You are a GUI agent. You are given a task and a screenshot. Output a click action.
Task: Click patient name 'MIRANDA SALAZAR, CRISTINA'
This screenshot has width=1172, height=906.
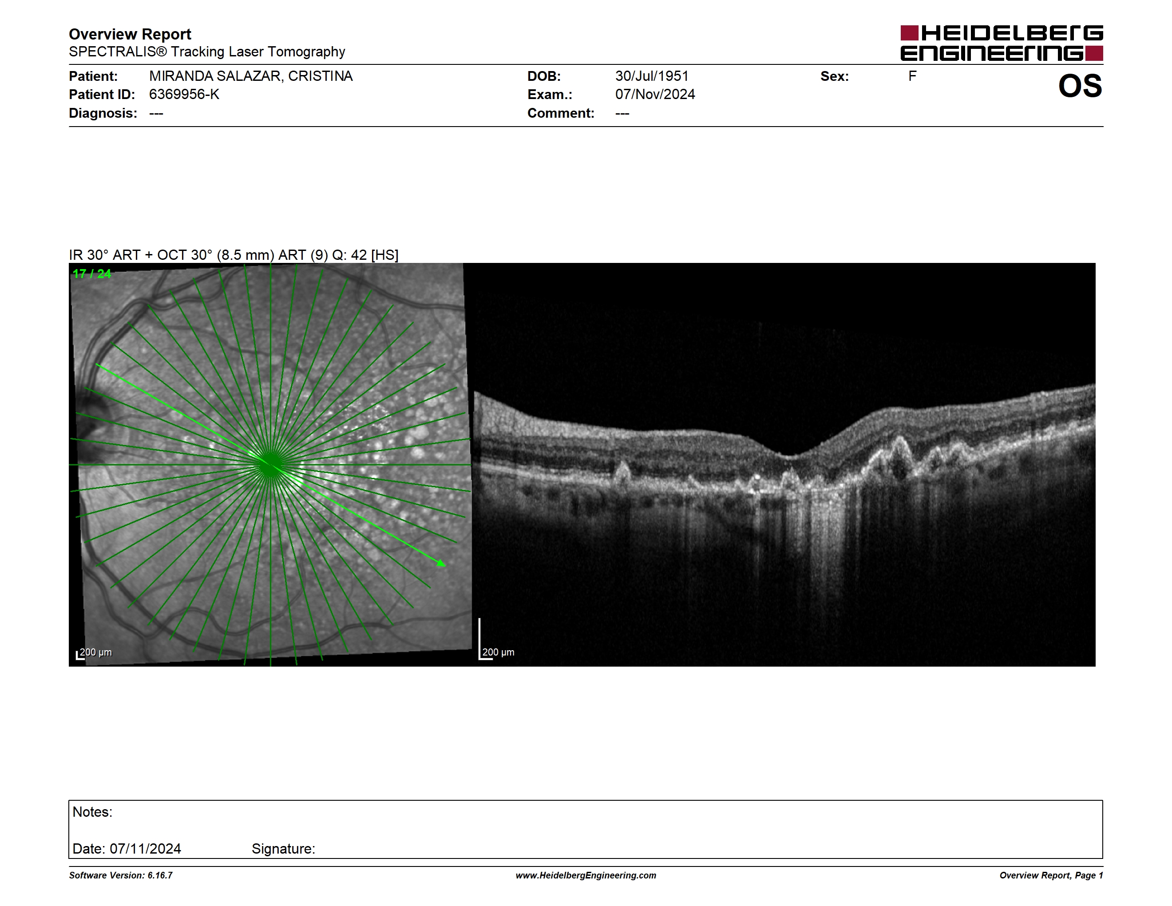[251, 76]
